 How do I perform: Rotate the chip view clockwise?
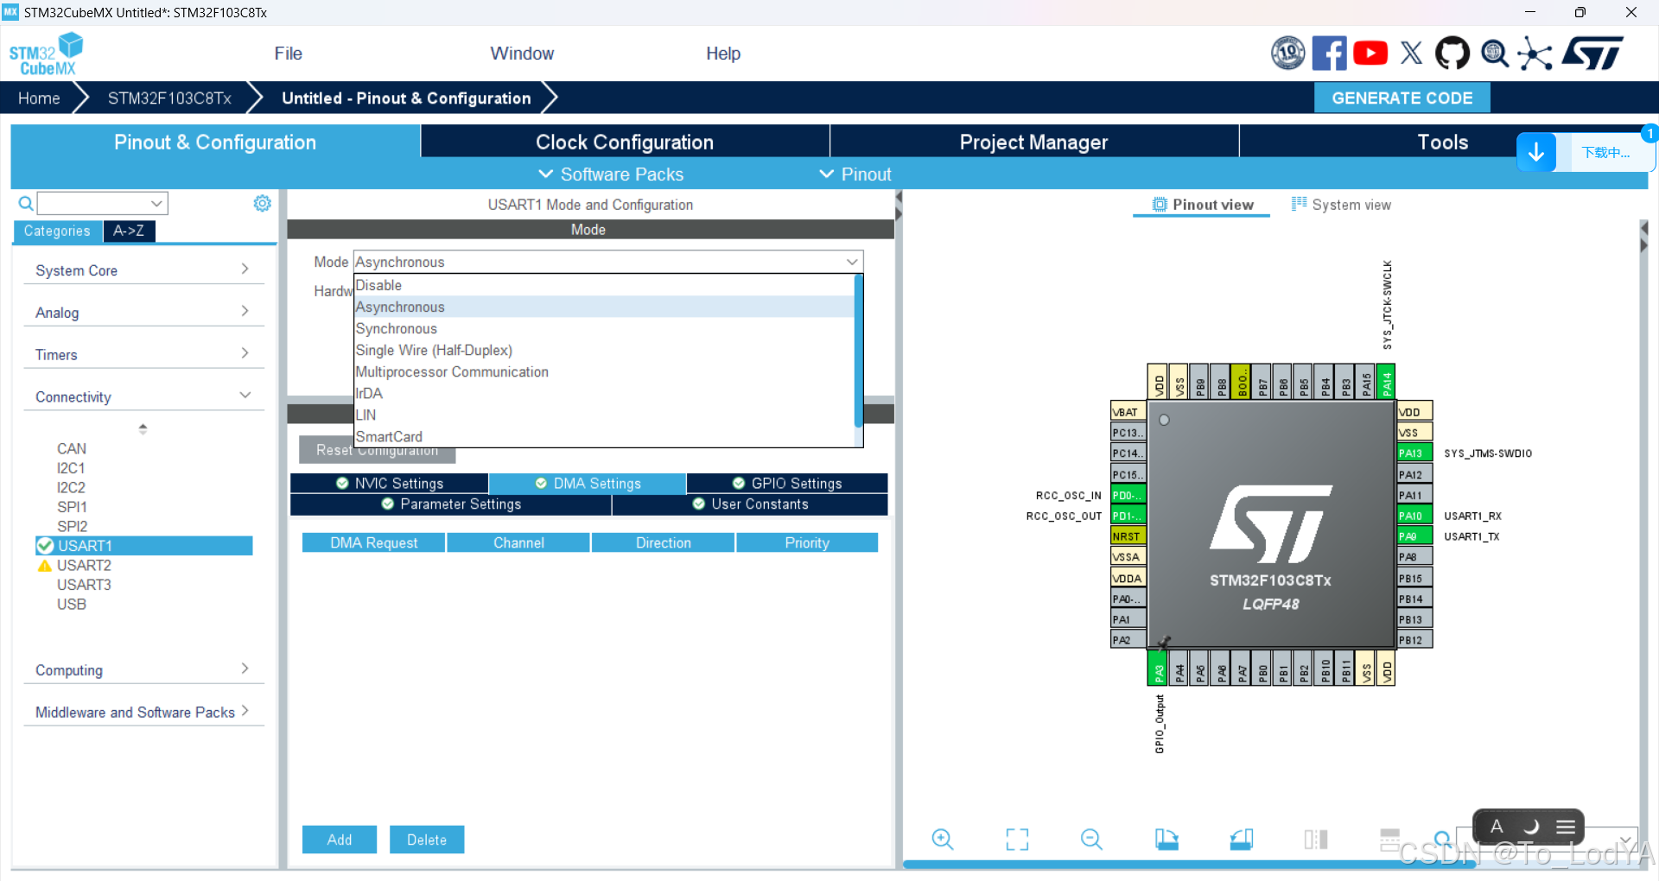(1166, 839)
